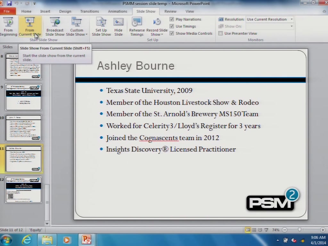
Task: Click the PowerPoint taskbar icon
Action: (86, 240)
